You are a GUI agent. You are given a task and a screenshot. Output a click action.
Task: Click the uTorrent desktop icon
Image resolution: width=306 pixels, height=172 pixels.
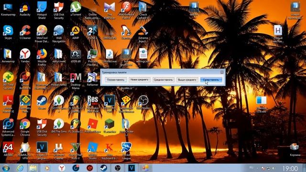coord(76,9)
